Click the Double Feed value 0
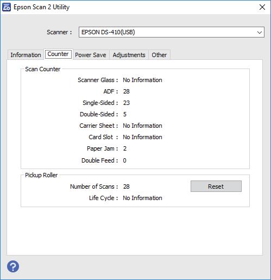 point(124,160)
